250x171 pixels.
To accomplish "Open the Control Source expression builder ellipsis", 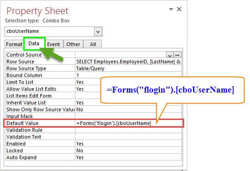I will 177,55.
